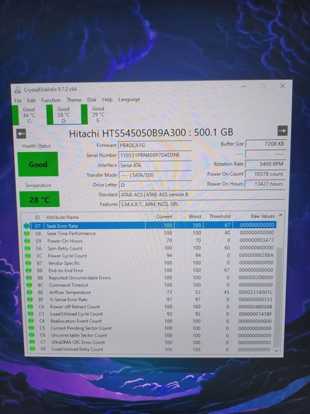Click the green Good health status button
This screenshot has height=414, width=310.
[38, 164]
